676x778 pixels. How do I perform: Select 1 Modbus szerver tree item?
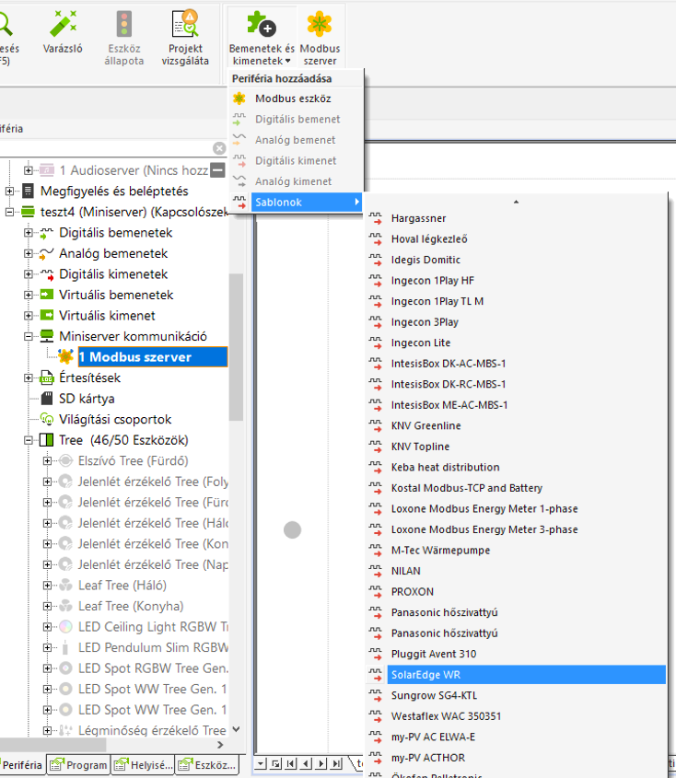coord(152,357)
